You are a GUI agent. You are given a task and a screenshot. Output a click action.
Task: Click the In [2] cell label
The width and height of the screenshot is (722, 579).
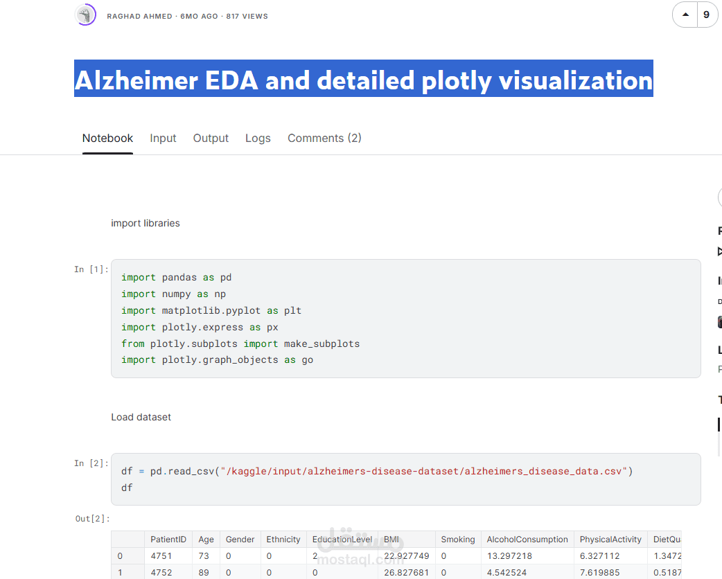point(91,463)
